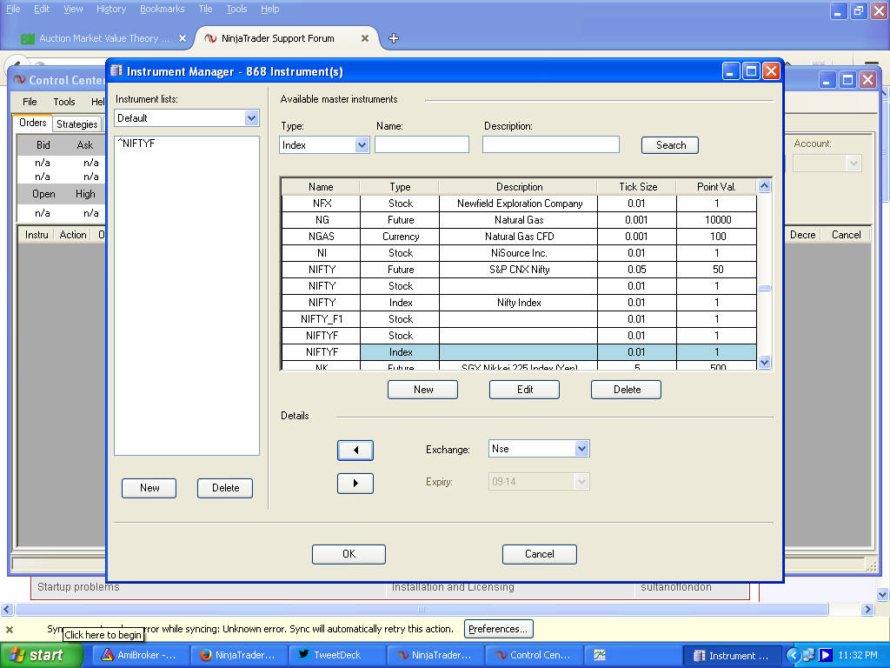Dismiss the sync error notification bar
The height and width of the screenshot is (668, 890).
click(x=10, y=630)
